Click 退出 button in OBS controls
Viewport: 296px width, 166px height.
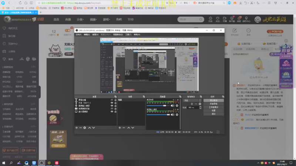[213, 114]
